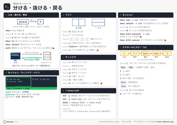Open the 入る・抜ける・戻る section header

pos(31,15)
